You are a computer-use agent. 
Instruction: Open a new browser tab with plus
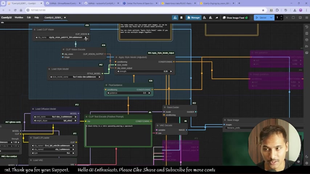point(239,3)
